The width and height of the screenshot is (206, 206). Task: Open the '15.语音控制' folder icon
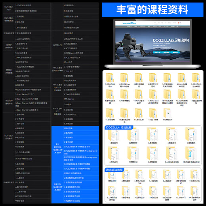tap(110, 113)
